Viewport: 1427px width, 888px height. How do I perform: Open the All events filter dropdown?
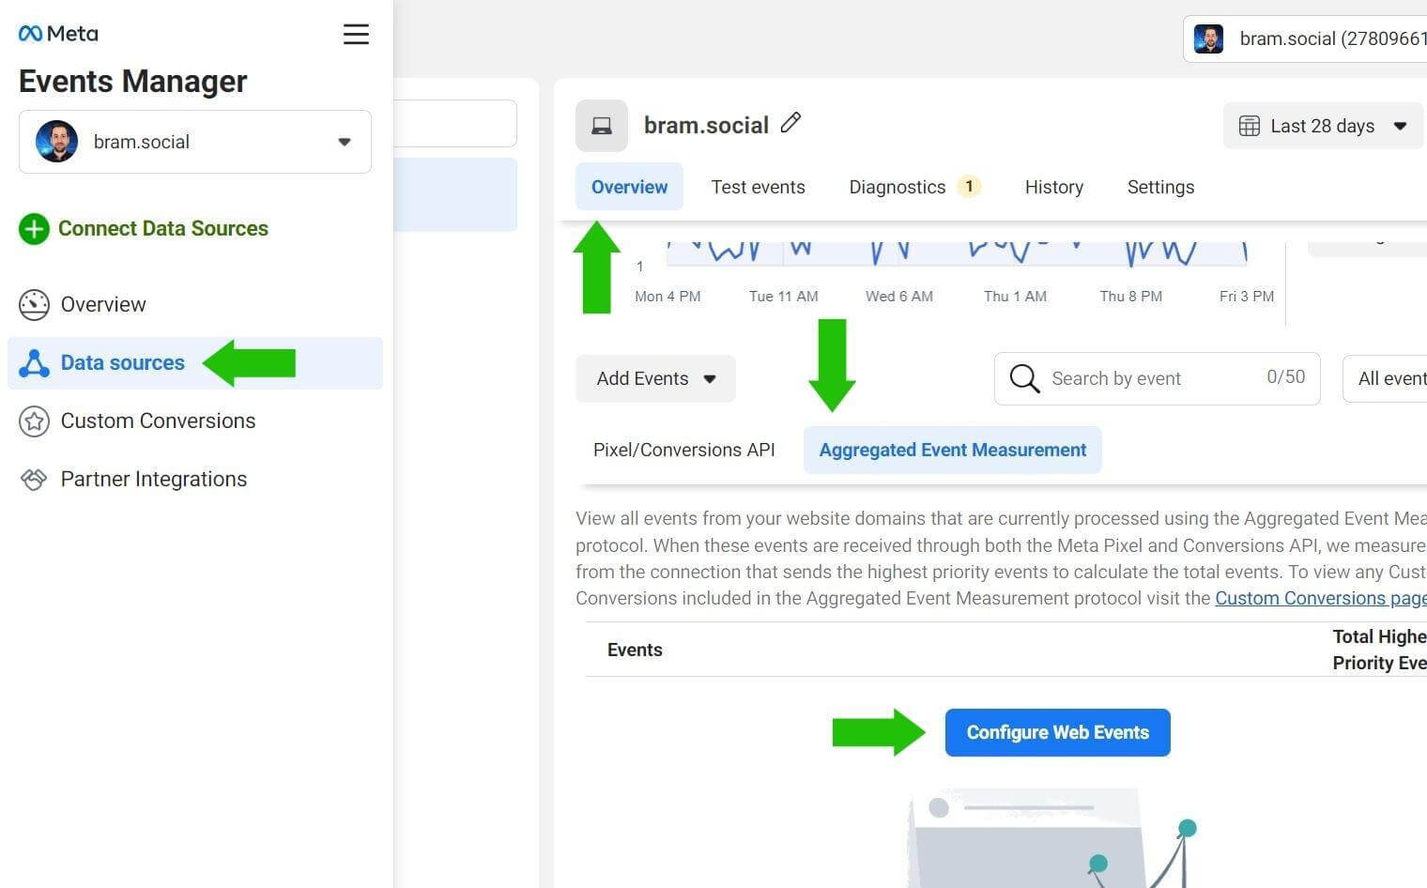[x=1385, y=378]
